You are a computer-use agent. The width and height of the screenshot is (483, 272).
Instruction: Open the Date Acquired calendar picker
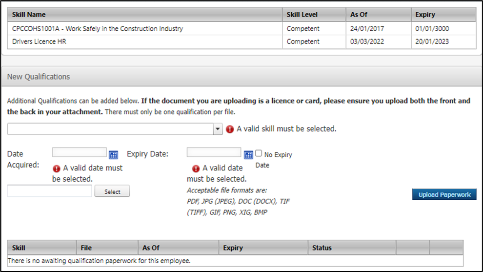click(114, 155)
